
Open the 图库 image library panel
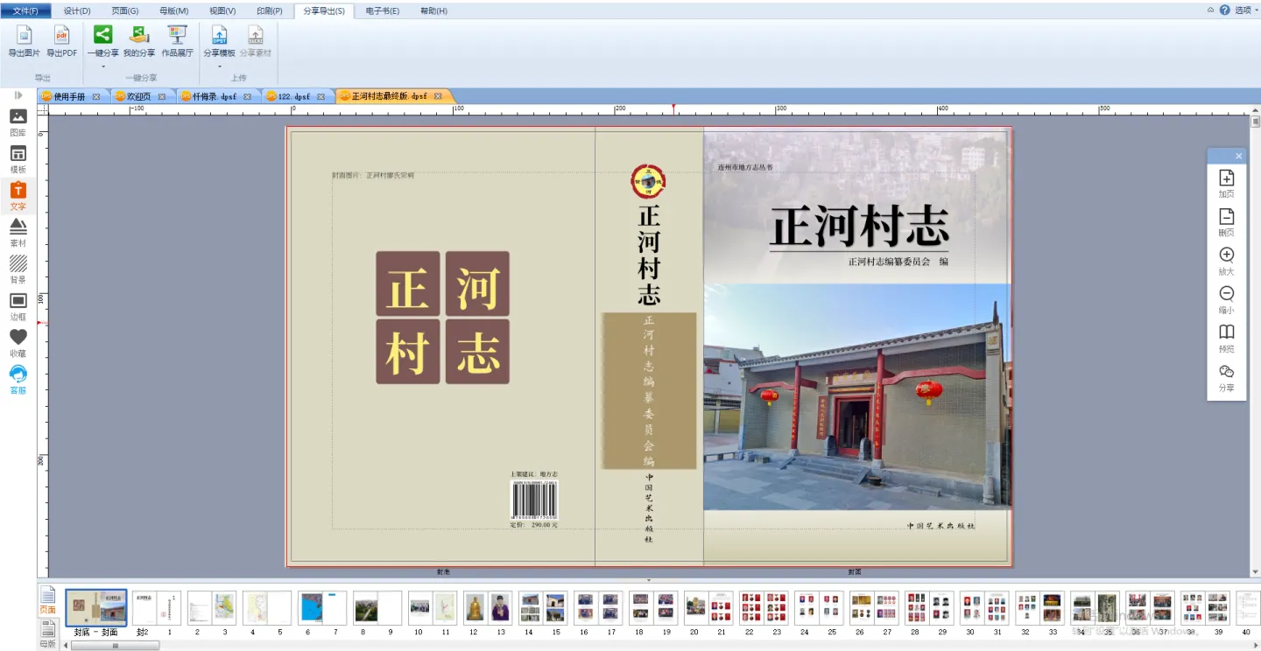click(x=18, y=122)
